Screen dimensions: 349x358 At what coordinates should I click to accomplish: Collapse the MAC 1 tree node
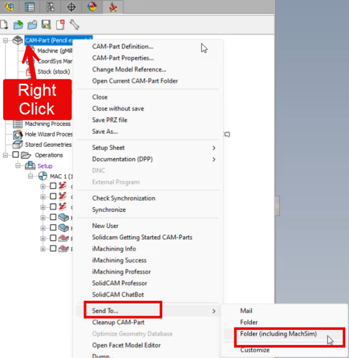click(x=30, y=176)
